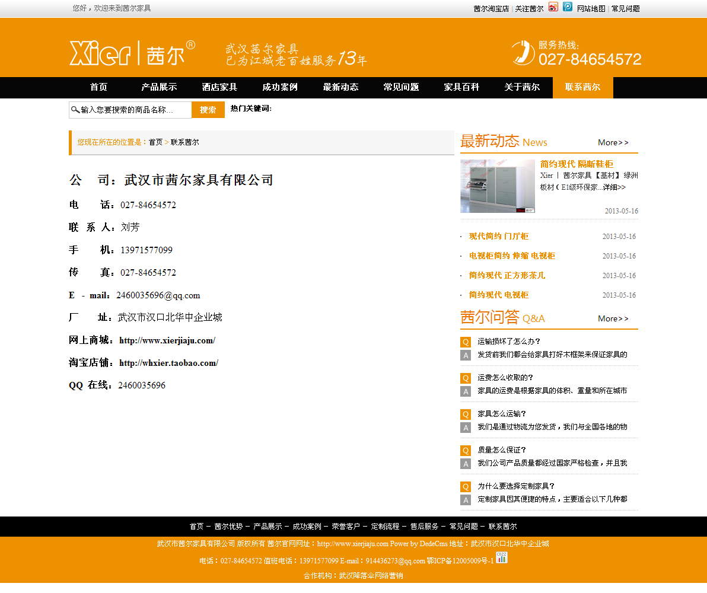
Task: Click the service hotline telephone icon
Action: 523,53
